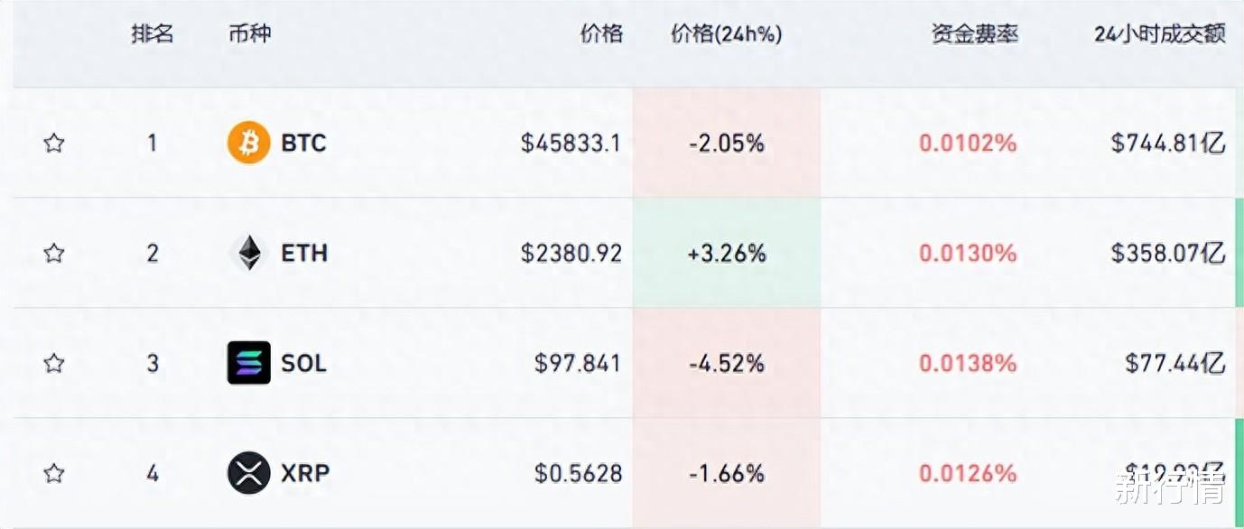Open the ETH coin name link
Screen dimensions: 1244x529
pos(304,254)
